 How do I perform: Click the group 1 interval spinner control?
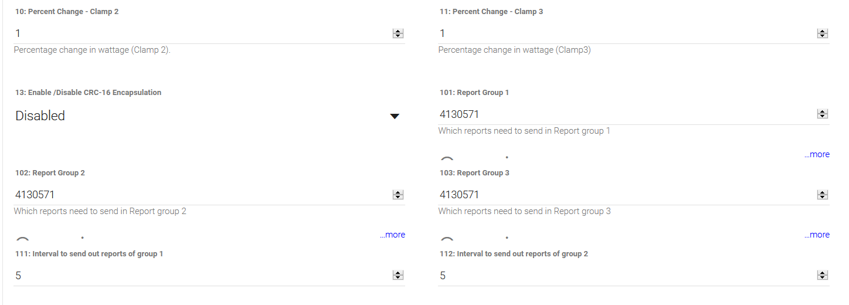coord(398,276)
